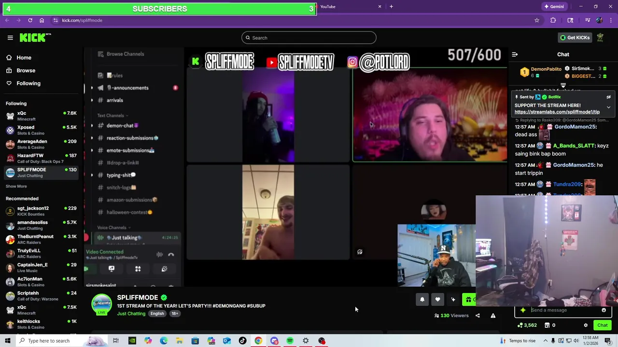Open the Xposed channel in Following
The width and height of the screenshot is (618, 347).
(41, 130)
